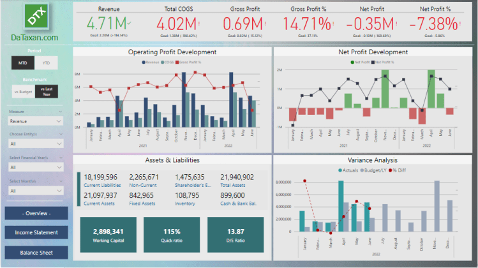Open the DaTaxan.com link
The width and height of the screenshot is (478, 268).
(34, 38)
